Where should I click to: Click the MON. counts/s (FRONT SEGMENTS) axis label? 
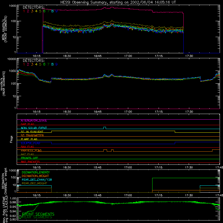click(x=4, y=29)
